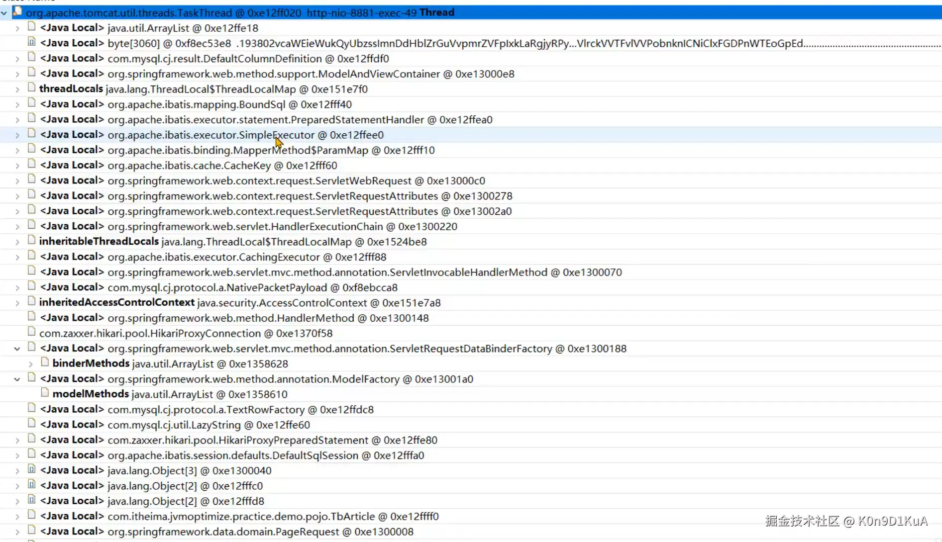The image size is (942, 542).
Task: Click the thread icon of TaskThread row
Action: [x=17, y=11]
